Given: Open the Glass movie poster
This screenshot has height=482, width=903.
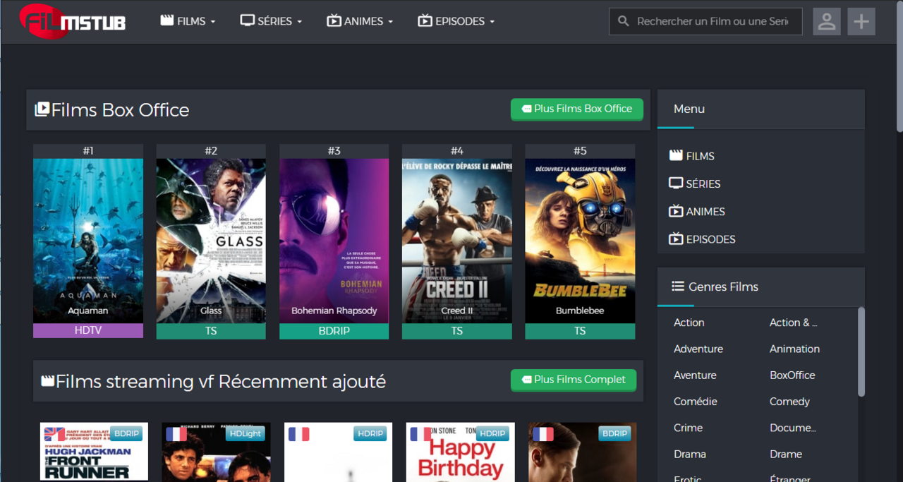Looking at the screenshot, I should pyautogui.click(x=211, y=241).
